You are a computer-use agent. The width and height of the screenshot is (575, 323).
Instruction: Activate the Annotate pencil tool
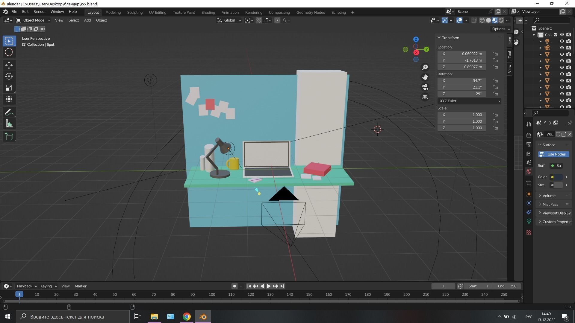9,112
